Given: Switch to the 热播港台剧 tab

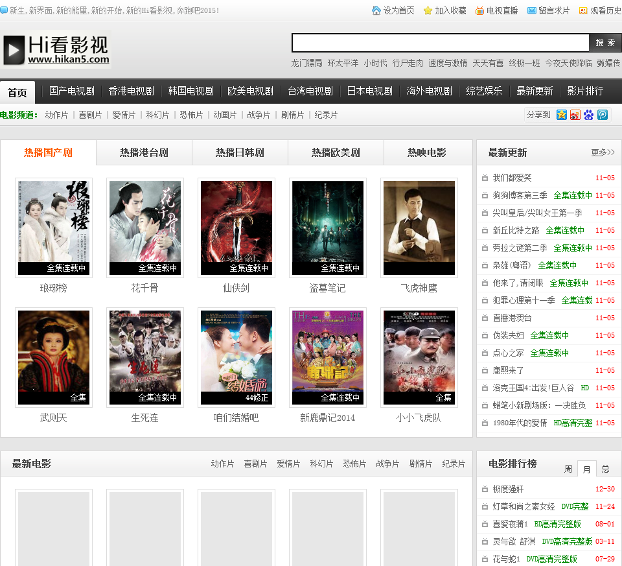Looking at the screenshot, I should (x=144, y=152).
